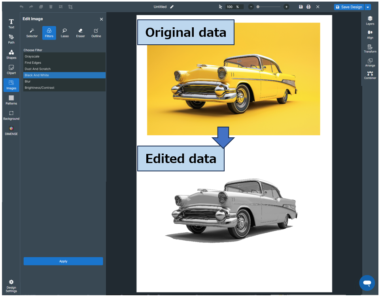Click the zoom slider handle

258,7
